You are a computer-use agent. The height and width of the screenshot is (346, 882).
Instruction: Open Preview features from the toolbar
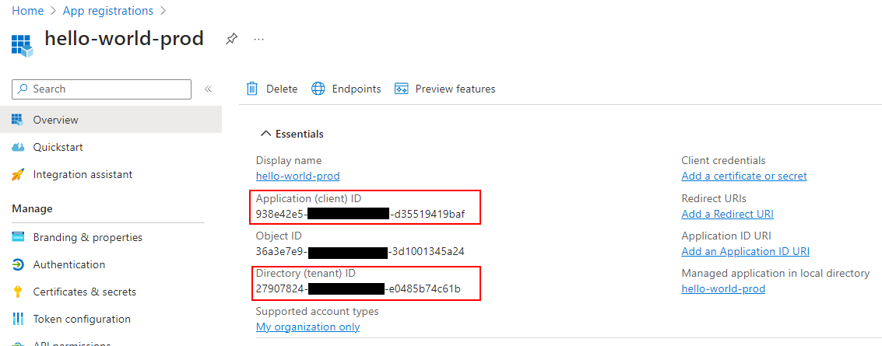(x=445, y=89)
